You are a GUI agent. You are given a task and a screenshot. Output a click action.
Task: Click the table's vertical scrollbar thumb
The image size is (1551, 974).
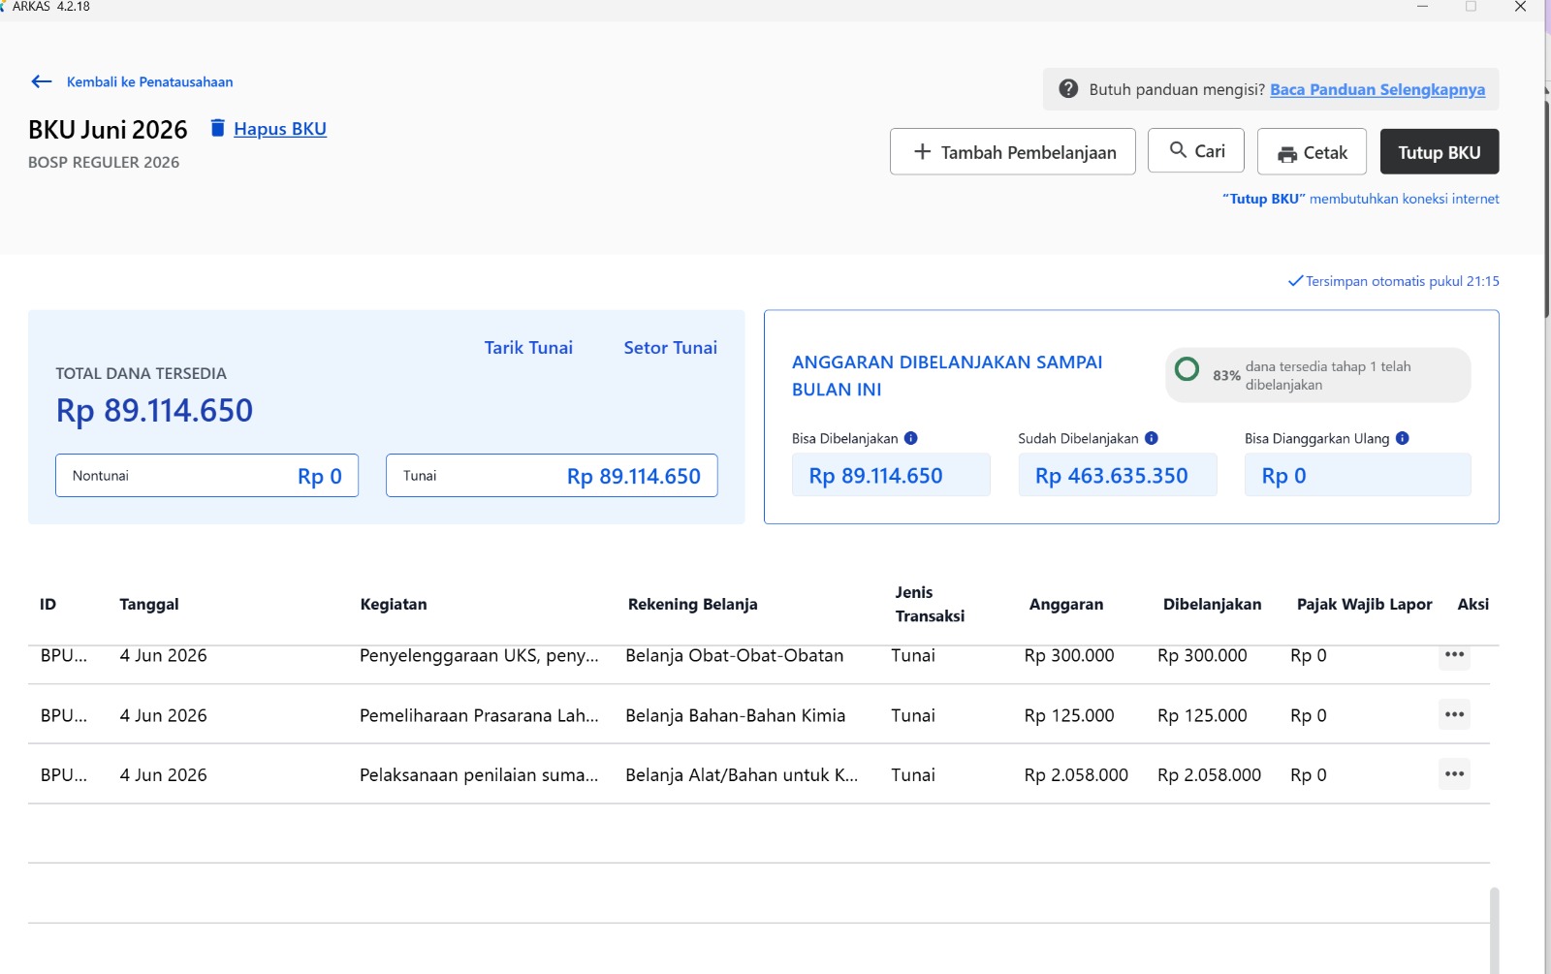(x=1495, y=930)
